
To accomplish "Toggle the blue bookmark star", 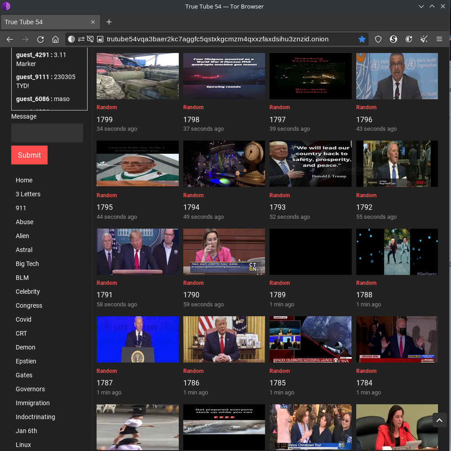I will [362, 39].
